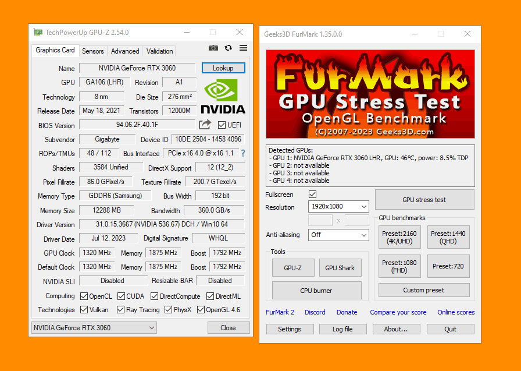
Task: Toggle the PhysX checkbox
Action: click(x=169, y=310)
